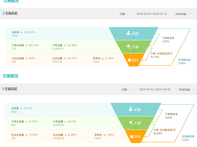The width and height of the screenshot is (197, 147).
Task: Click the hammer order icon in upper funnel
Action: (129, 47)
